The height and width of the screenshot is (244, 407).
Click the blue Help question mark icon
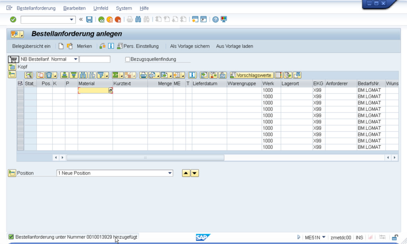click(x=215, y=19)
